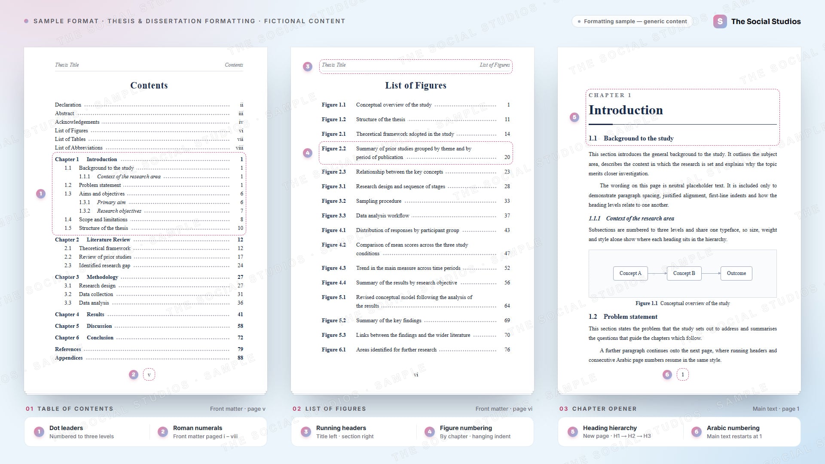Click the 'Concept A' box in the diagram

click(630, 273)
